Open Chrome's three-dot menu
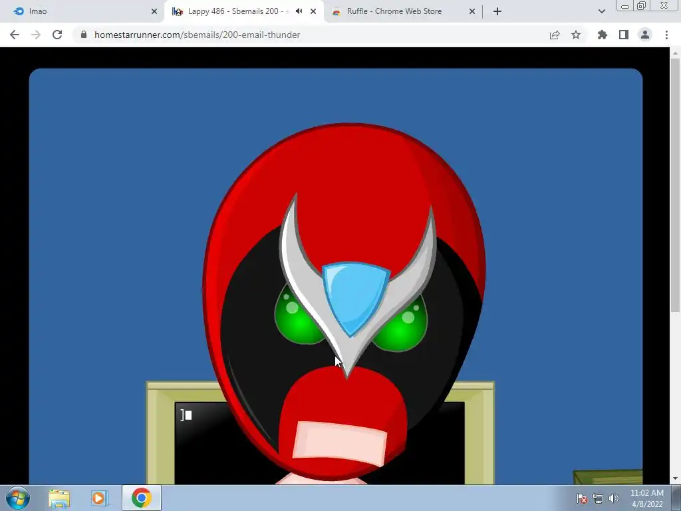Image resolution: width=681 pixels, height=511 pixels. pyautogui.click(x=666, y=35)
